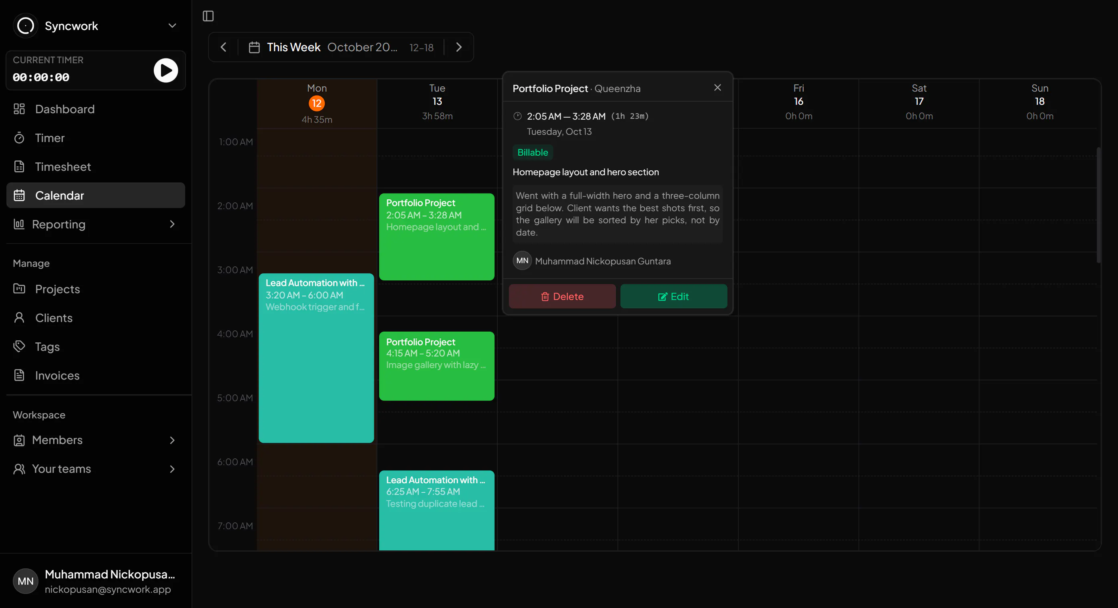Viewport: 1118px width, 608px height.
Task: Open user profile Muhammad Nickopusan at bottom
Action: (x=96, y=581)
